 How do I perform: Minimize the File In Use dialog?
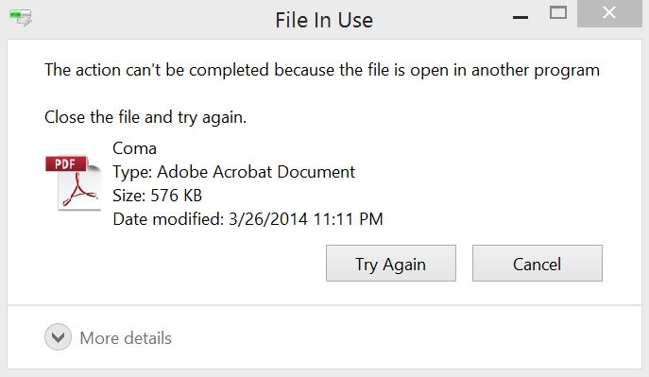(x=521, y=17)
